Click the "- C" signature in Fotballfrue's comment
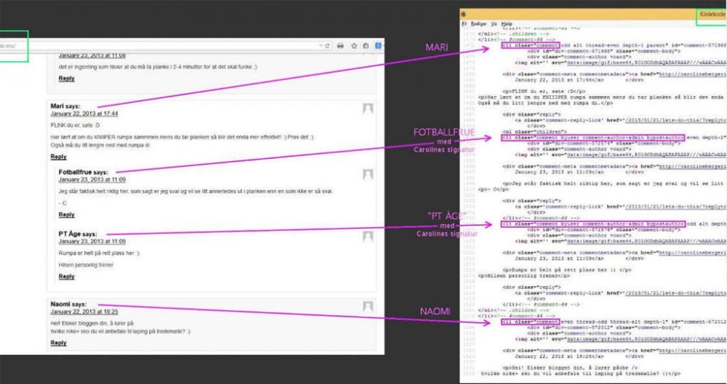This screenshot has width=727, height=384. 63,203
